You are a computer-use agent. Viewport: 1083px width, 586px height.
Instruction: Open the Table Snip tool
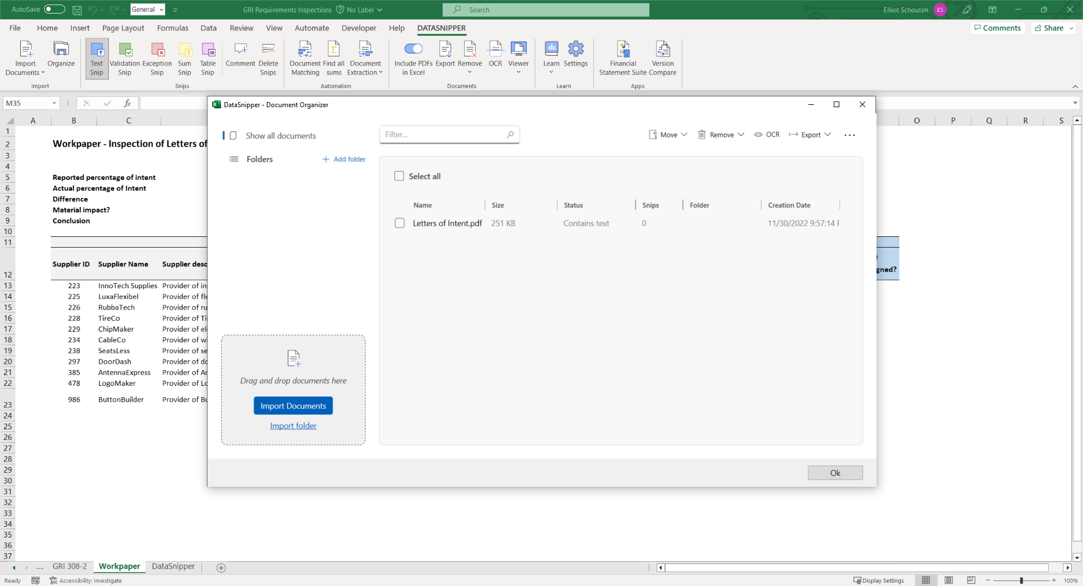[208, 58]
